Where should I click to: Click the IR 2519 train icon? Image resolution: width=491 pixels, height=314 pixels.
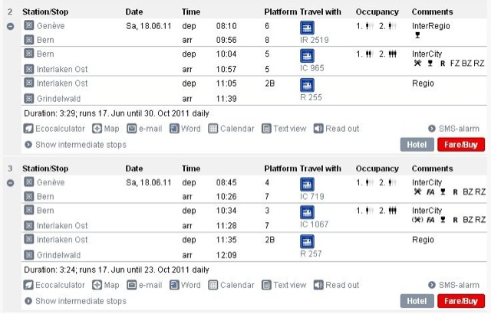click(x=307, y=28)
